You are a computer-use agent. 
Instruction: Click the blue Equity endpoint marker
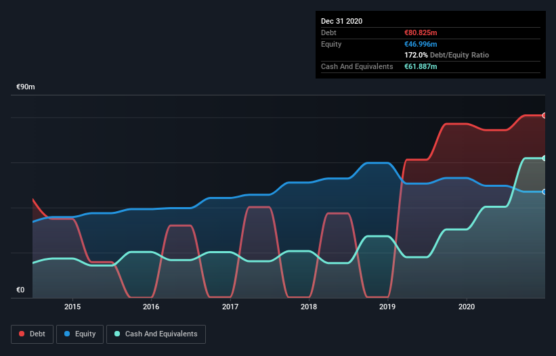(x=544, y=192)
